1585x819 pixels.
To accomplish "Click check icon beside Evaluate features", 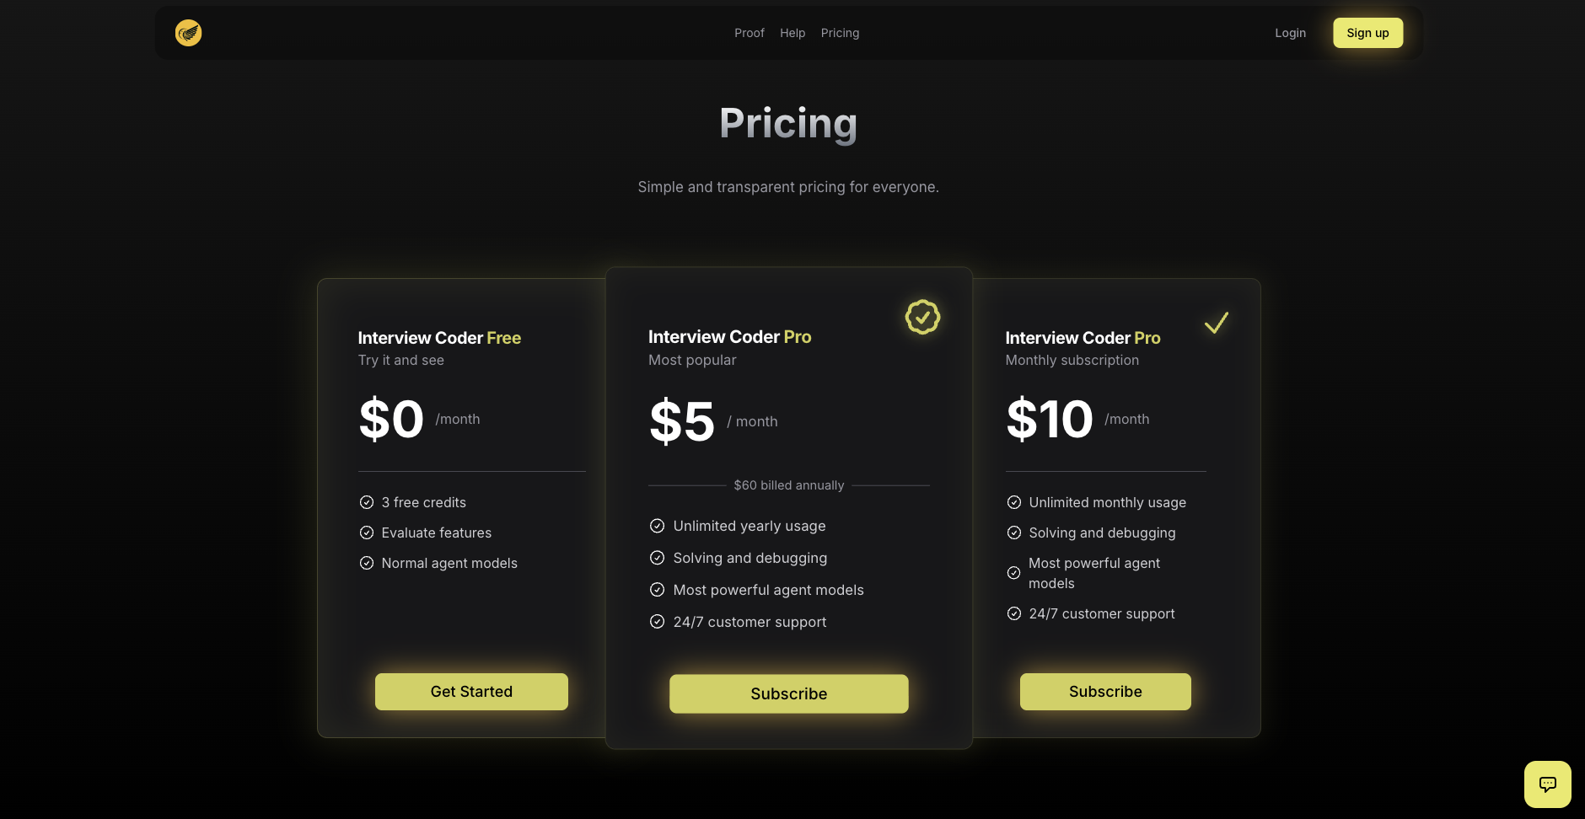I will tap(367, 533).
